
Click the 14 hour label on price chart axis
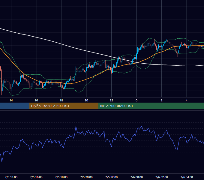coord(11,100)
